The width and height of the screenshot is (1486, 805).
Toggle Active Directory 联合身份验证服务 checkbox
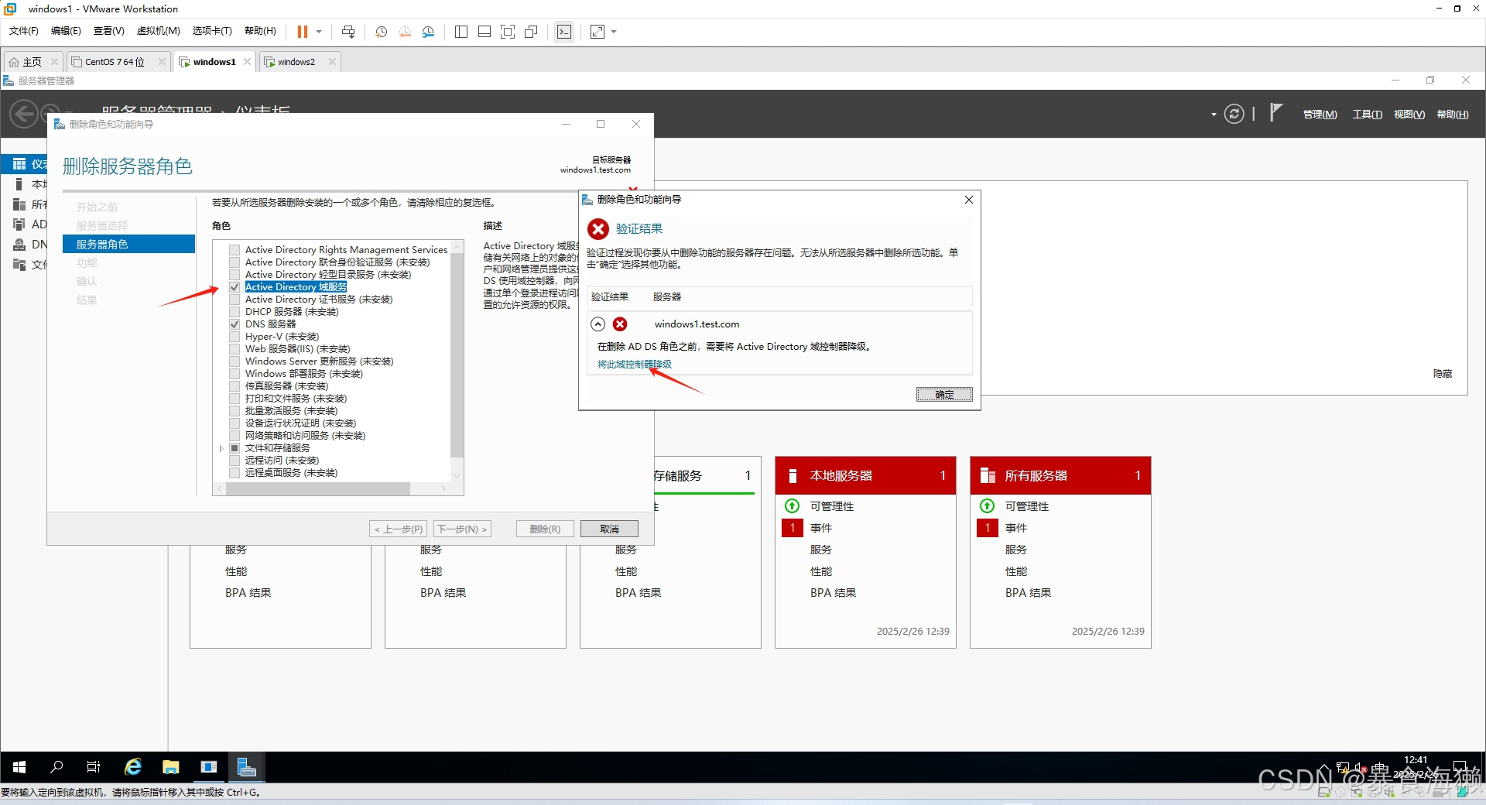coord(235,262)
